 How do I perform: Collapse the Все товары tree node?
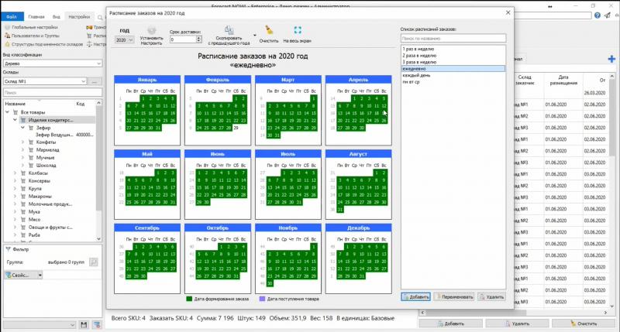tap(8, 112)
